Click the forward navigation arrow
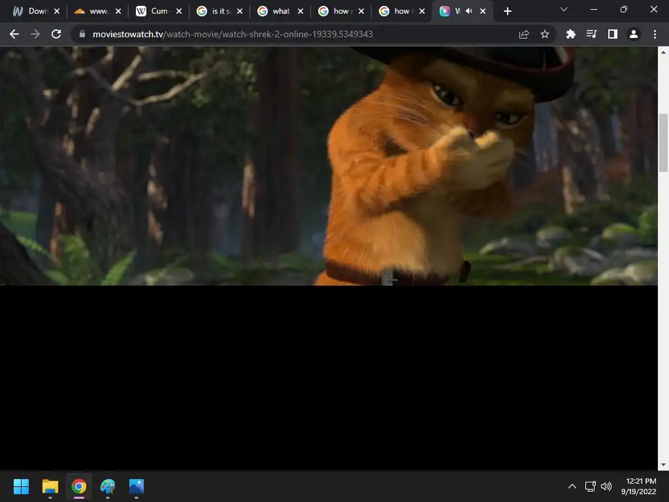 point(35,34)
